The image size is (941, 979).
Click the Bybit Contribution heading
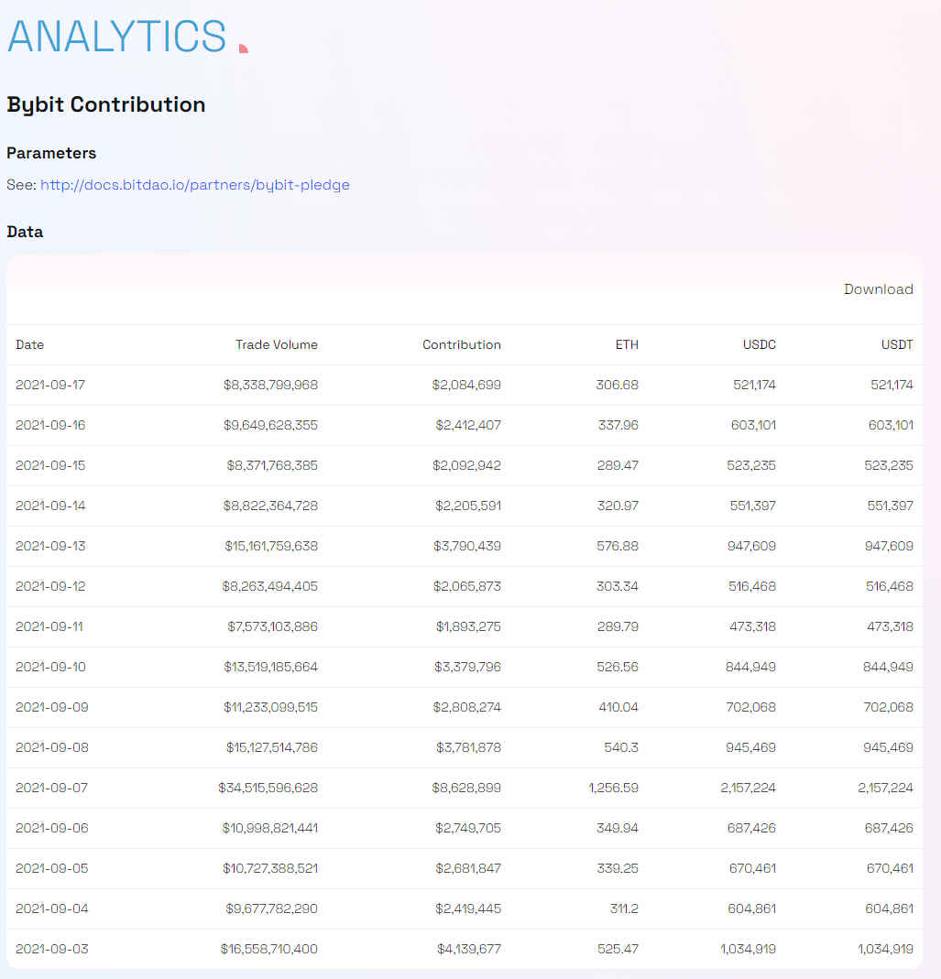coord(106,105)
